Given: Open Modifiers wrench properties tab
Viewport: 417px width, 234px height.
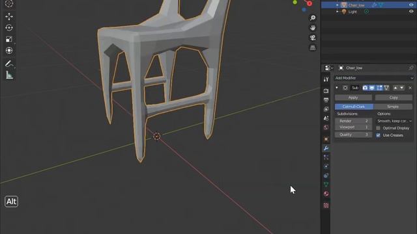Looking at the screenshot, I should [x=326, y=148].
